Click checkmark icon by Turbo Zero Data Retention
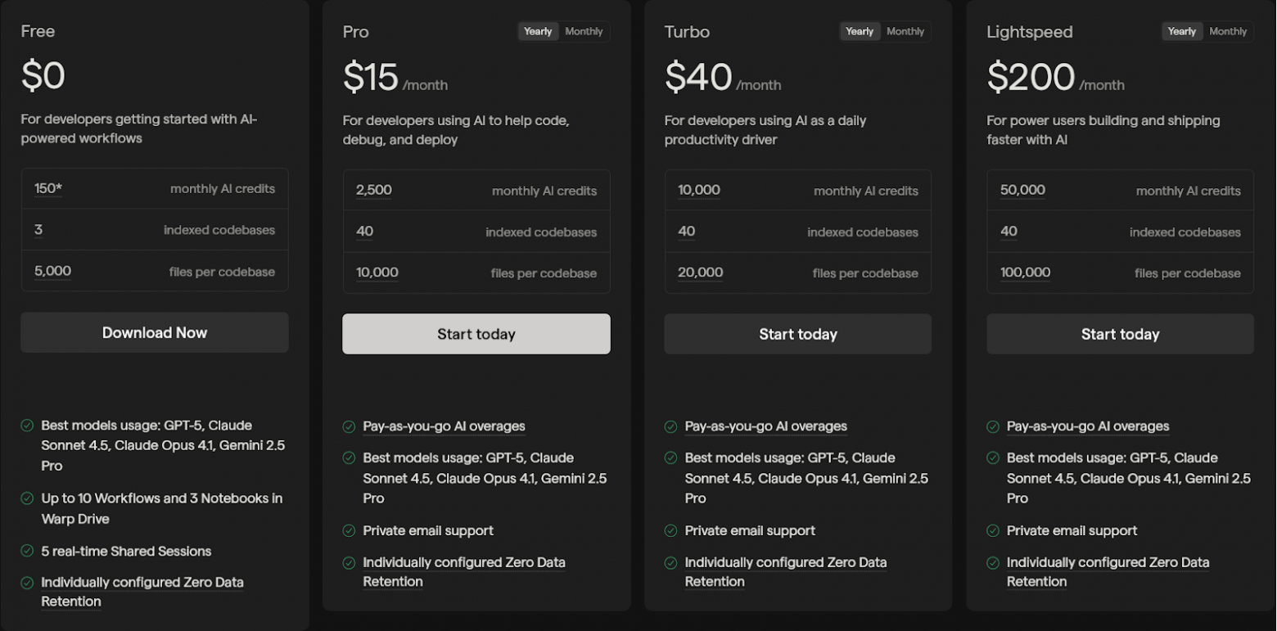1277x631 pixels. (670, 563)
